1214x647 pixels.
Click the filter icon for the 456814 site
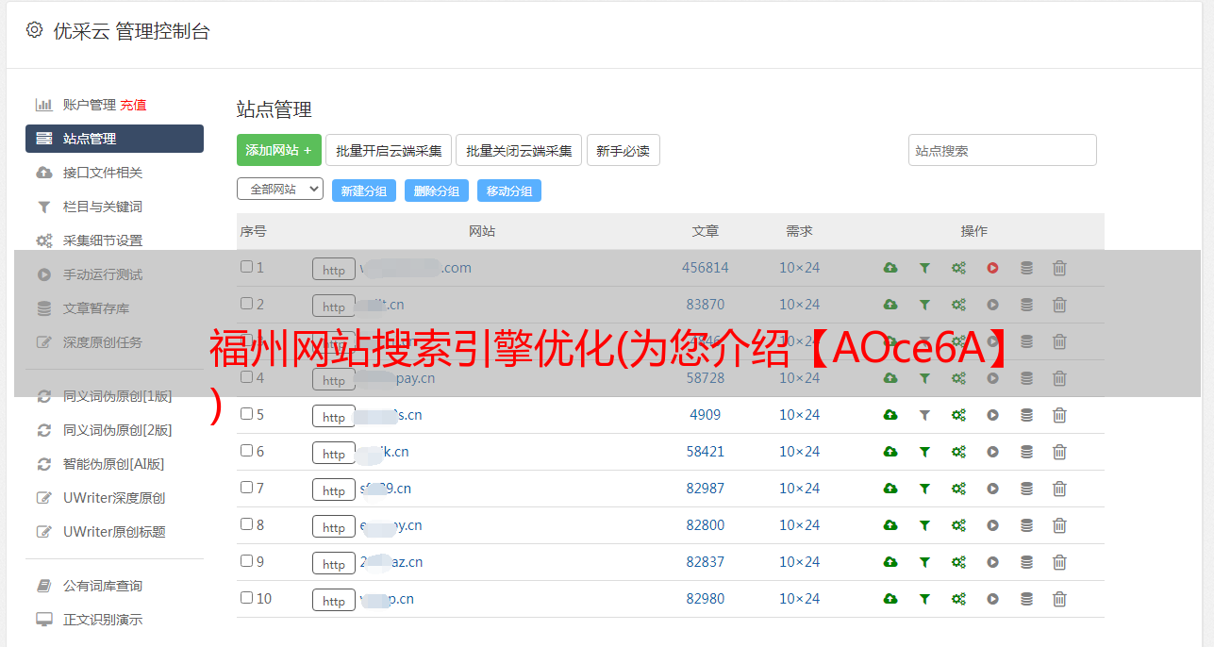[924, 268]
